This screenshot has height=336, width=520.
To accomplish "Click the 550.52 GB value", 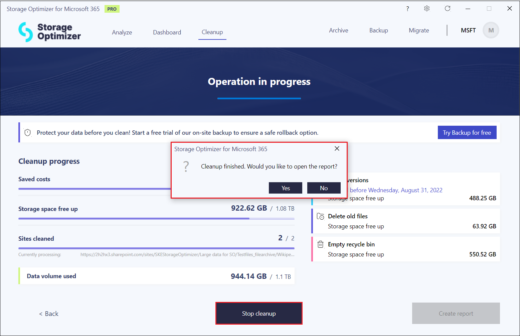I will pos(483,254).
